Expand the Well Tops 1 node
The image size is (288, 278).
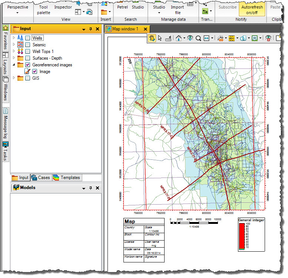(14, 52)
